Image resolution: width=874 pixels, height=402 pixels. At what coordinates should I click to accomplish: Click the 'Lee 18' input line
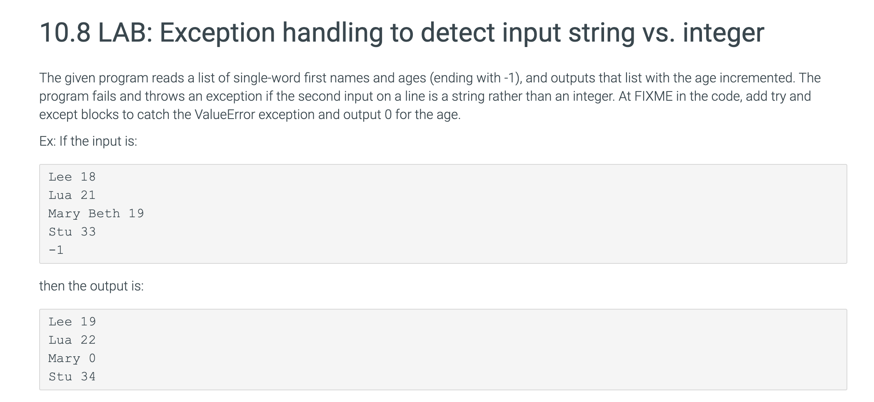coord(72,177)
